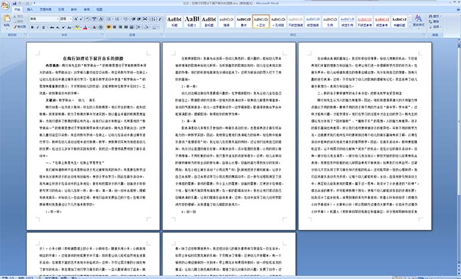Screen dimensions: 461x279
Task: Switch to the 开始 (Home) ribbon tab
Action: coord(17,9)
